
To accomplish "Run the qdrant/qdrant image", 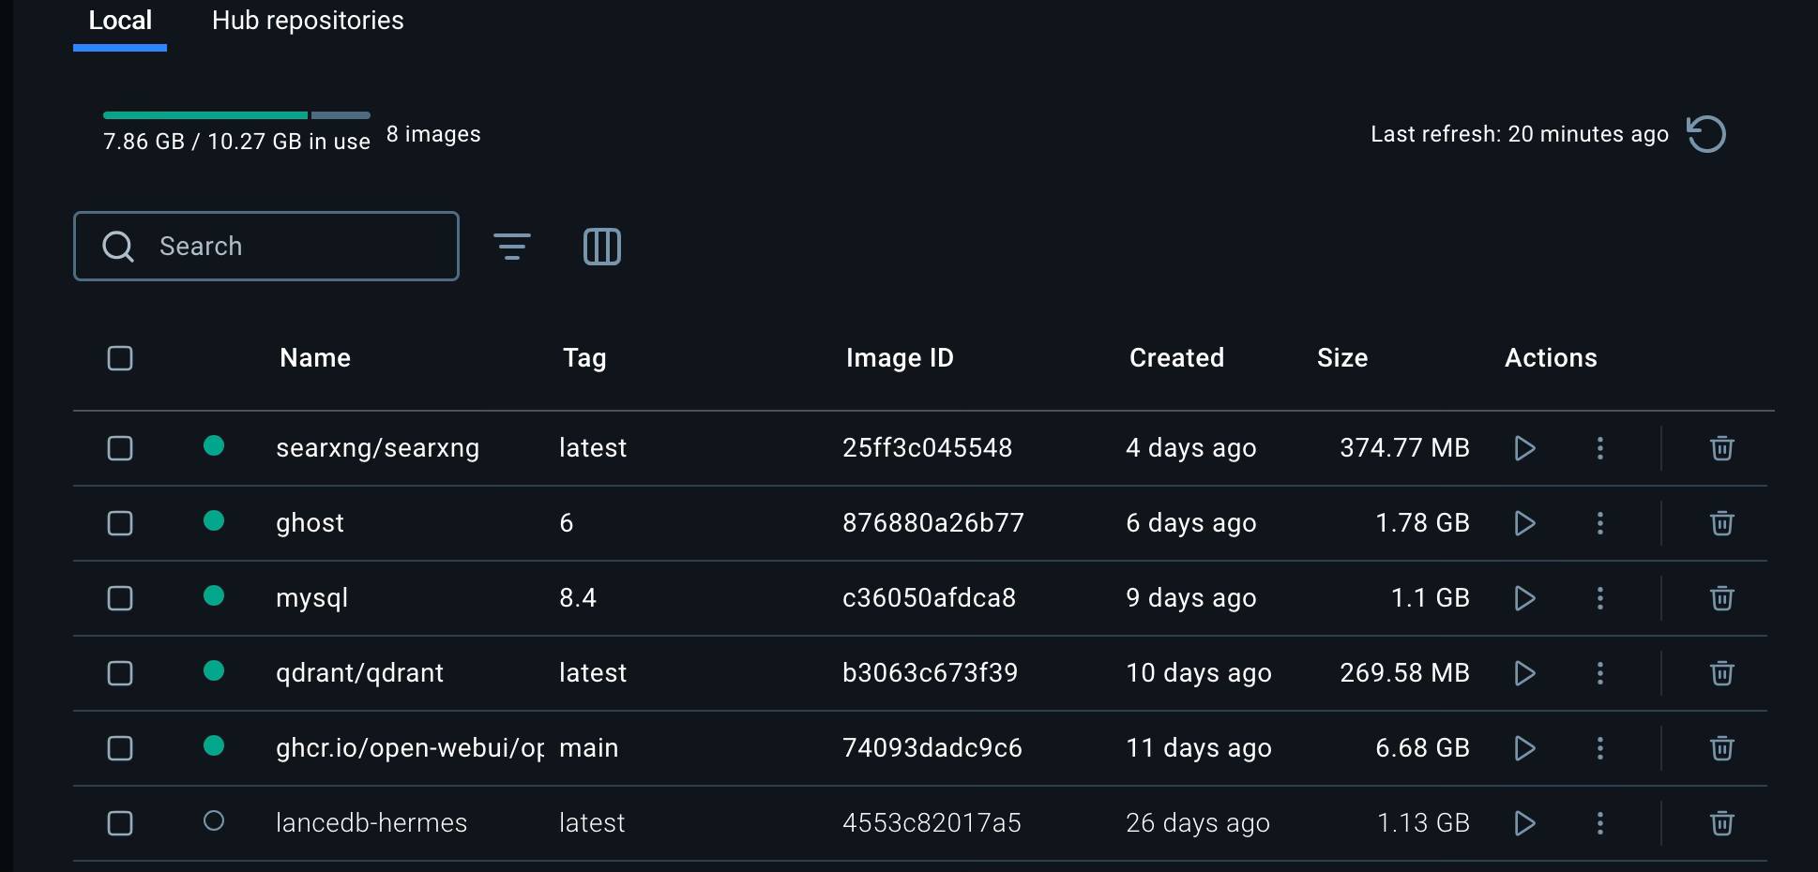I will [1525, 673].
